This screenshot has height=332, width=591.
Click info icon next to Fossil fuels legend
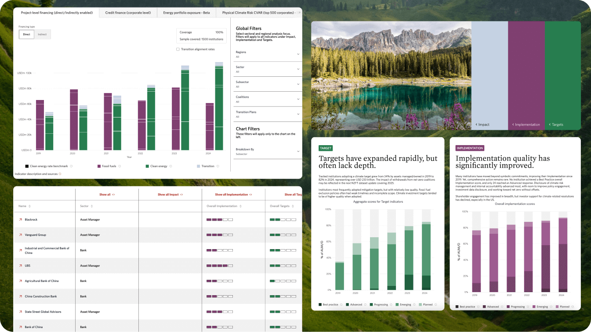pyautogui.click(x=119, y=166)
